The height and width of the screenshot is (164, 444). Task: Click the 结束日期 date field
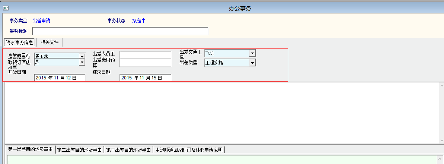pyautogui.click(x=145, y=78)
